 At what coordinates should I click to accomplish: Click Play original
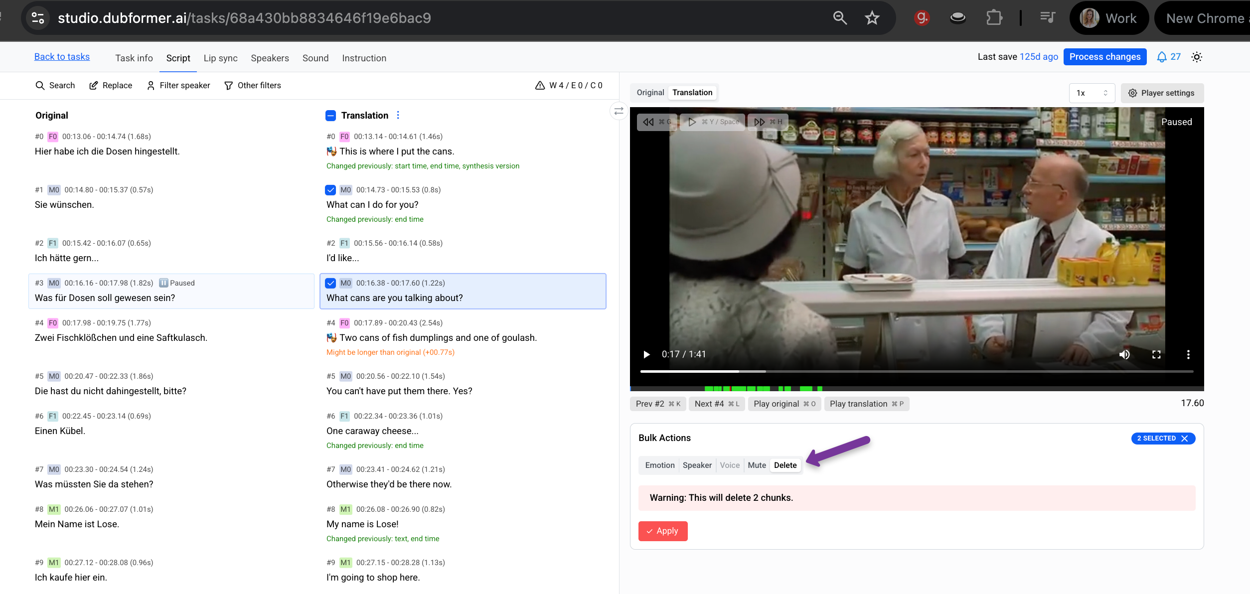click(784, 404)
